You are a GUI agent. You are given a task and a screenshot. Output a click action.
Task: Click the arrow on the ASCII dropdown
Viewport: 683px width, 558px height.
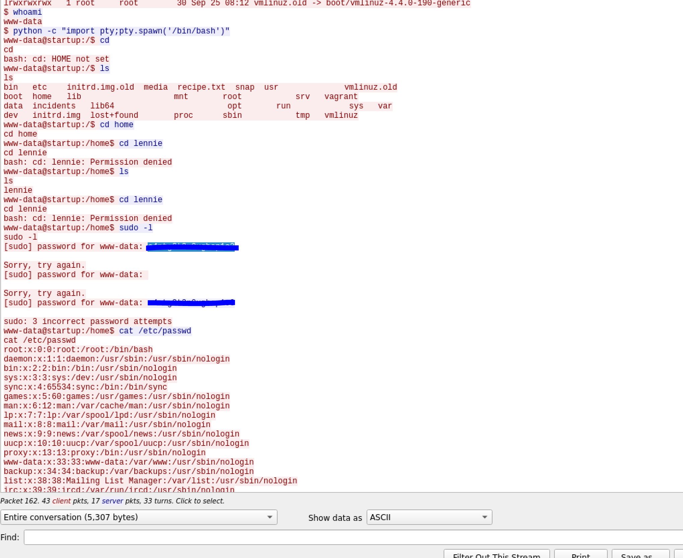(484, 517)
